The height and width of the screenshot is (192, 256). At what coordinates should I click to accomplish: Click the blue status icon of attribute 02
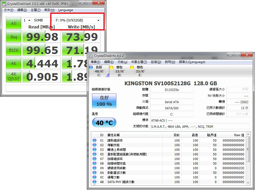point(94,145)
